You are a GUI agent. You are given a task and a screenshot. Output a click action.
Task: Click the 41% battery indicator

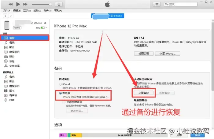click(x=41, y=28)
